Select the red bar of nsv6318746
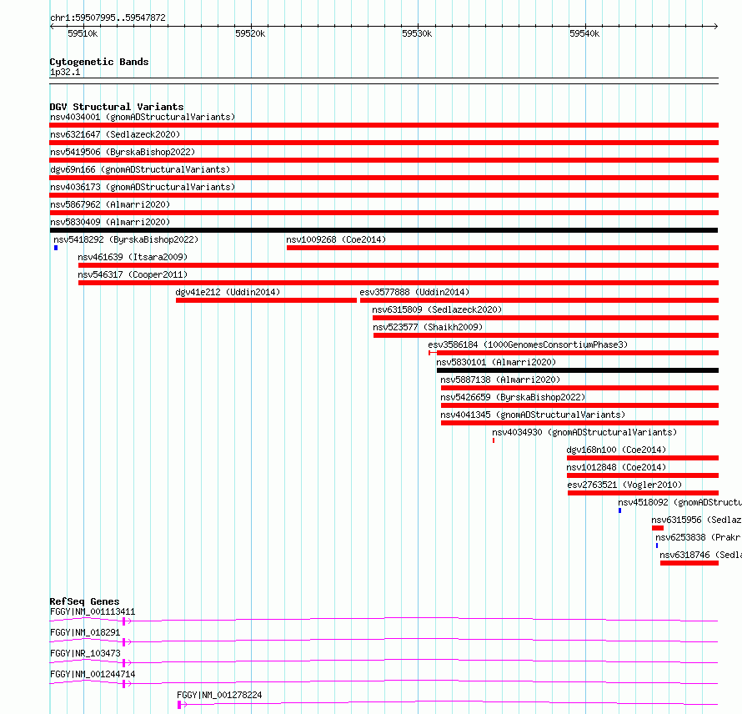Image resolution: width=742 pixels, height=714 pixels. [x=689, y=563]
